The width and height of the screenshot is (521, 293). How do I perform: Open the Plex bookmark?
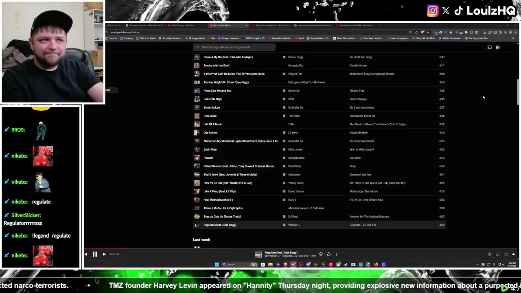pos(212,38)
